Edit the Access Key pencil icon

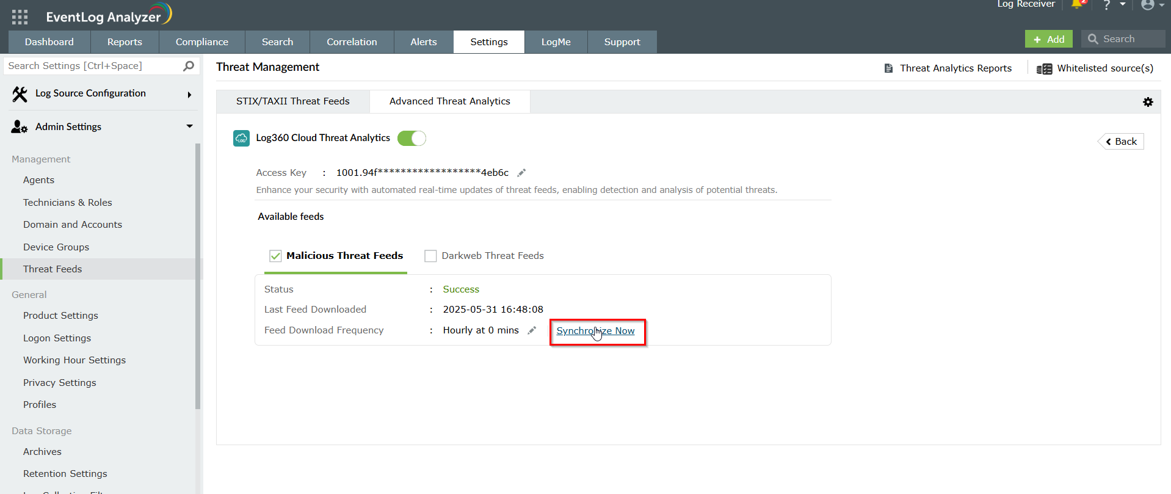(x=521, y=173)
